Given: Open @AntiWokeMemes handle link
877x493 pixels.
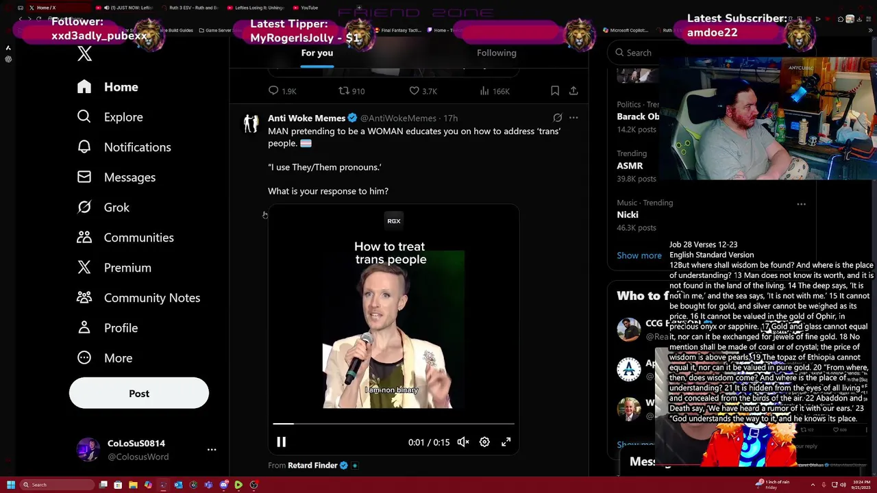Looking at the screenshot, I should coord(398,118).
